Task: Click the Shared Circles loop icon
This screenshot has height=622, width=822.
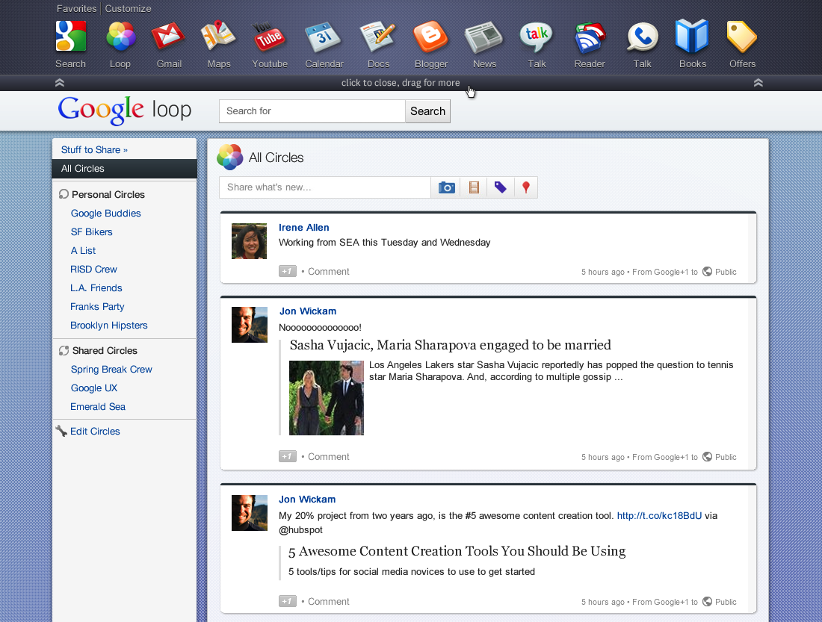Action: click(x=64, y=350)
